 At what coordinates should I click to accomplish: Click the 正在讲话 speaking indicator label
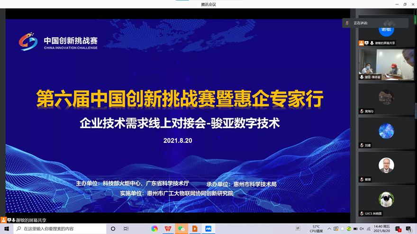[361, 23]
